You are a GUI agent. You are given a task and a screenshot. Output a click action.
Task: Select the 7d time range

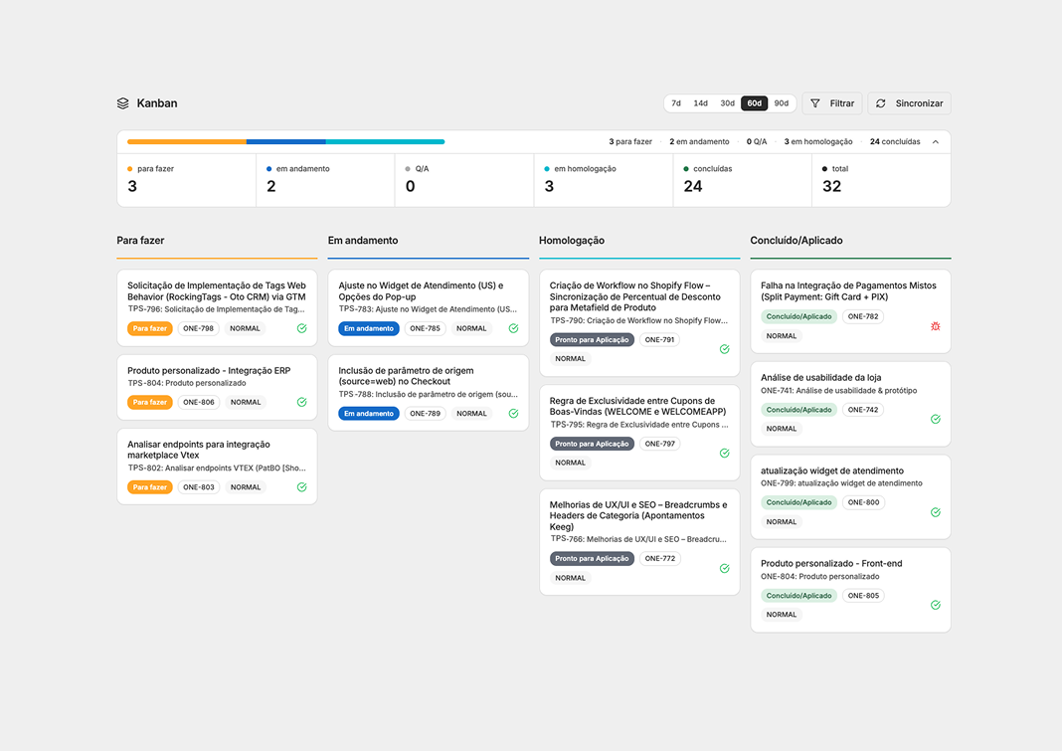(x=676, y=103)
